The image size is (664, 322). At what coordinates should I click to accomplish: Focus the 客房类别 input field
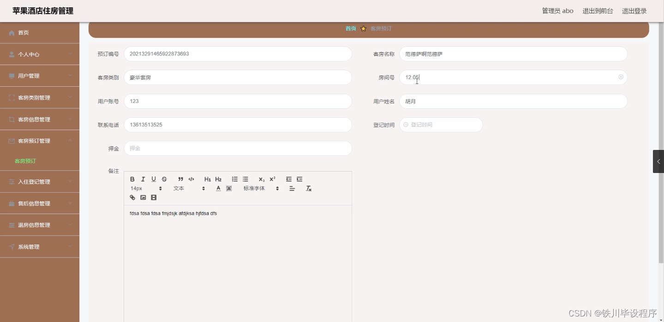tap(238, 78)
